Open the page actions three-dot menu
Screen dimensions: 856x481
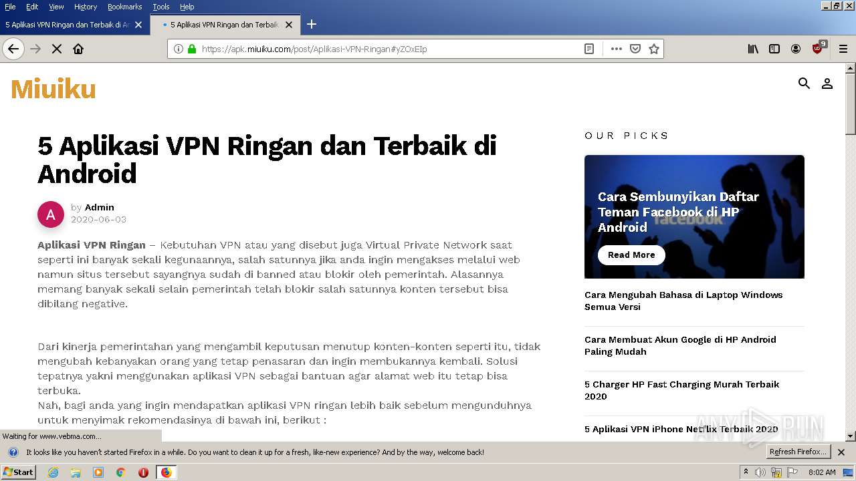point(617,49)
